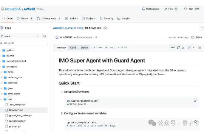
Task: Copy raw file contents icon
Action: [x=178, y=47]
